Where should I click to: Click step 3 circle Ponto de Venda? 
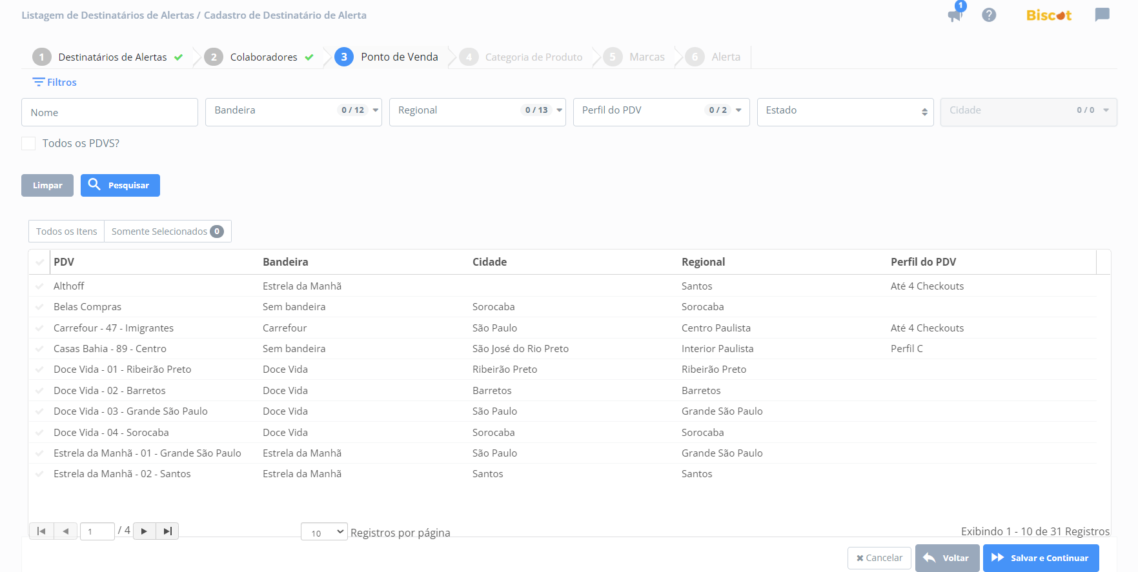pyautogui.click(x=344, y=57)
